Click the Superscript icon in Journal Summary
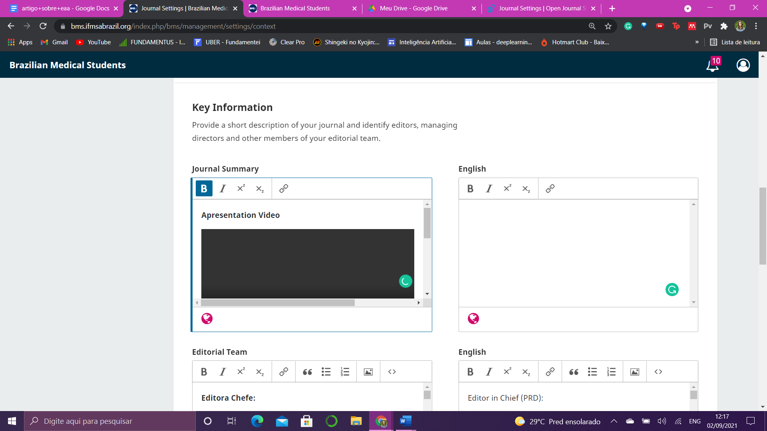This screenshot has height=431, width=767. (241, 188)
